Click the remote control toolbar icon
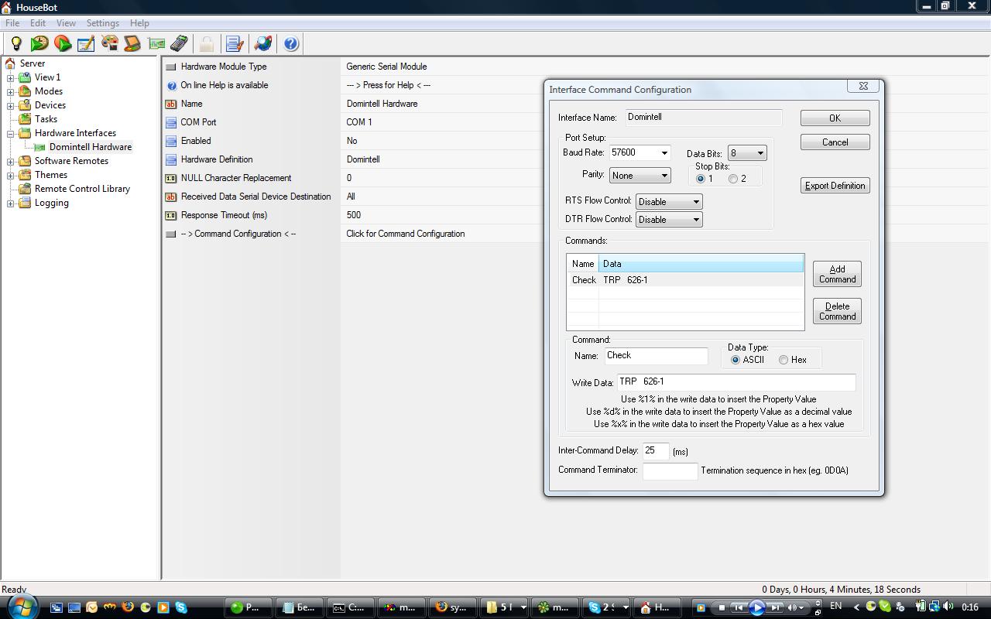 (180, 43)
